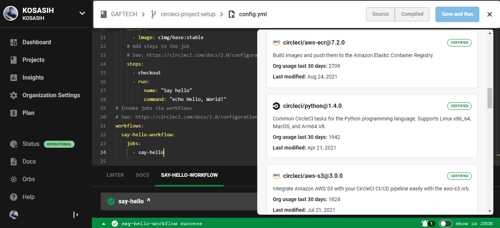The width and height of the screenshot is (500, 228).
Task: Close the config editor with X
Action: point(490,14)
